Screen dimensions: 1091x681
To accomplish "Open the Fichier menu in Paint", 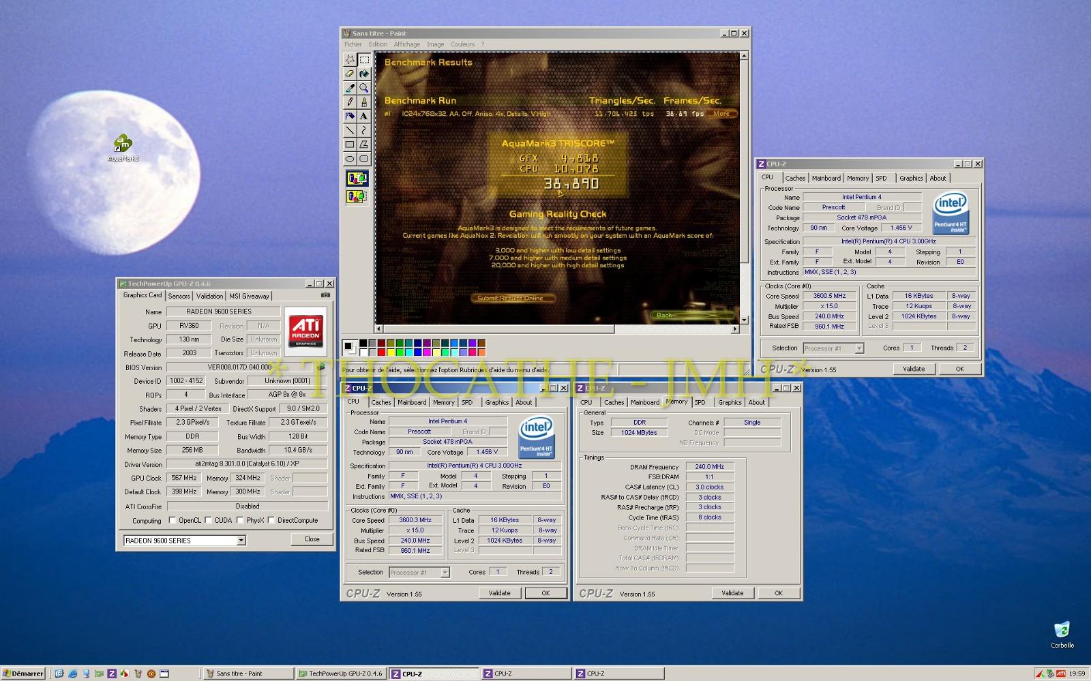I will pos(353,44).
